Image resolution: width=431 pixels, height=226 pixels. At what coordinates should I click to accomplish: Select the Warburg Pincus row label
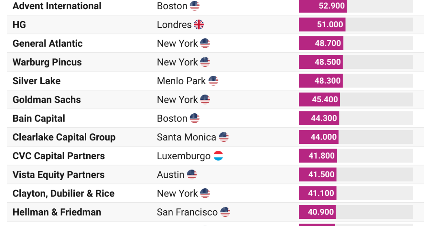click(47, 62)
